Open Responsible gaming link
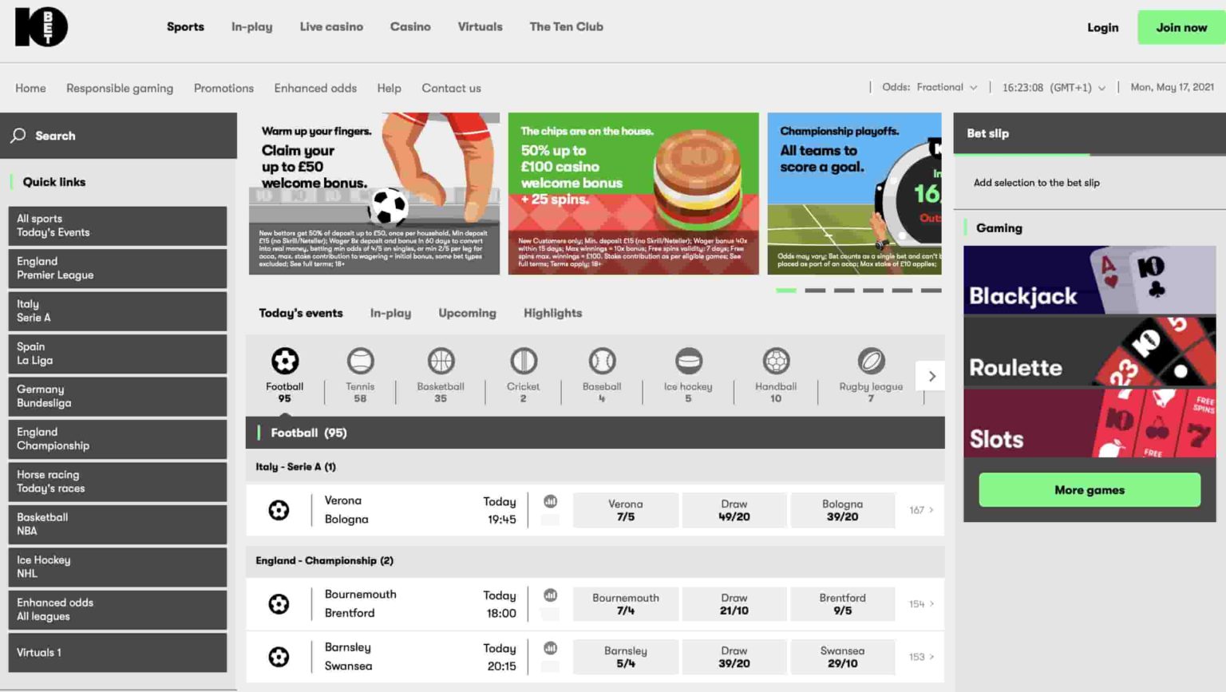This screenshot has height=692, width=1226. [x=120, y=89]
